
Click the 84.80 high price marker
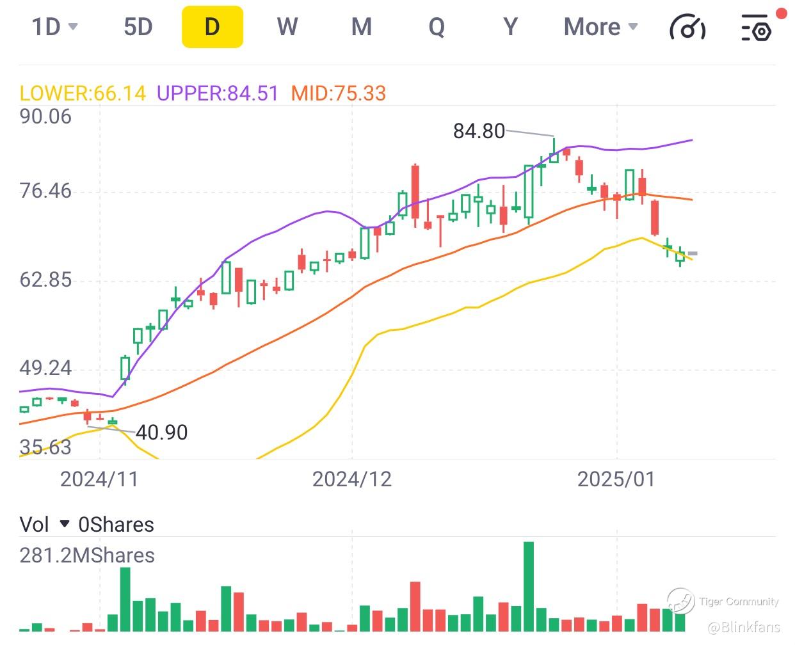click(x=479, y=131)
